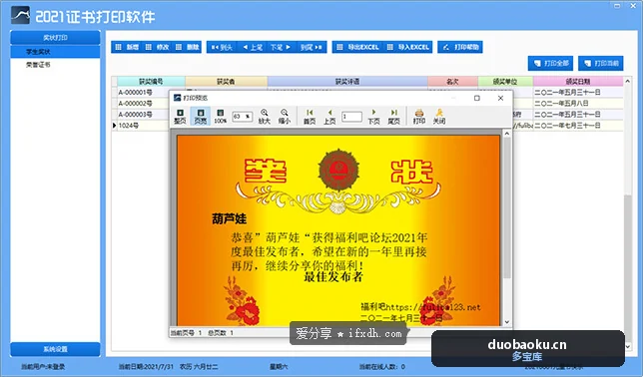Jump to last record with 到尾
643x377 pixels.
pos(312,47)
